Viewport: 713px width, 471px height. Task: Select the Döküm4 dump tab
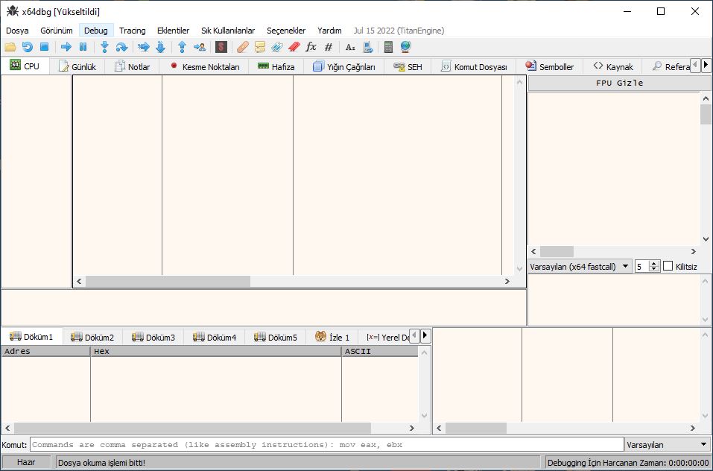coord(214,338)
